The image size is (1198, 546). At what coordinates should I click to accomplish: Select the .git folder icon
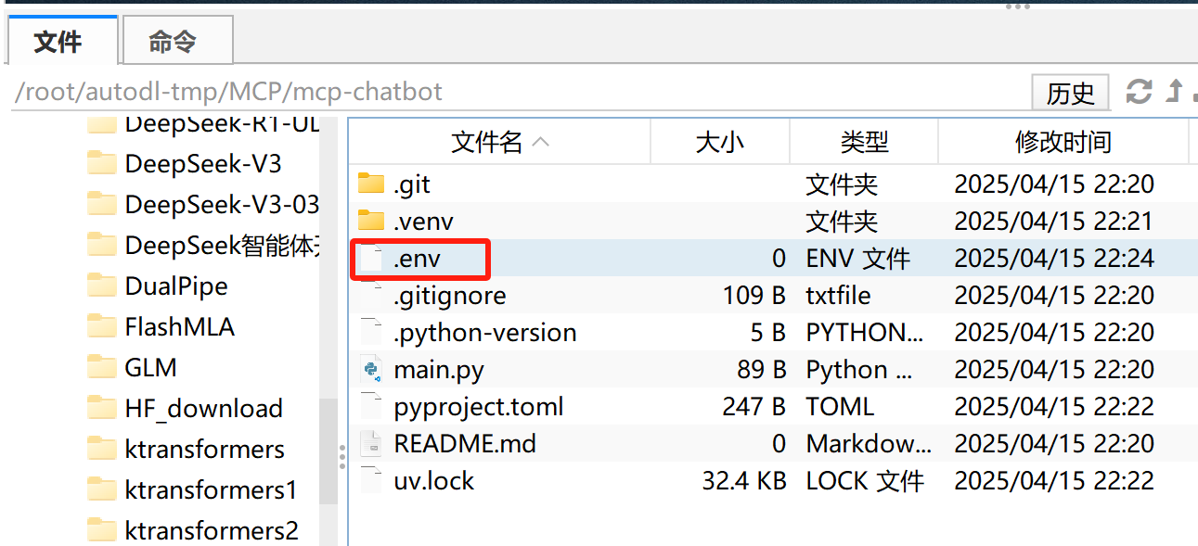tap(371, 184)
